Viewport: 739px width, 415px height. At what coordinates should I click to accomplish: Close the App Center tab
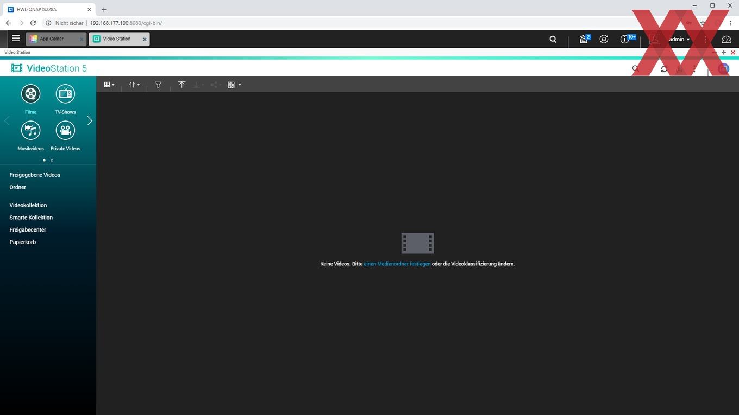click(82, 39)
